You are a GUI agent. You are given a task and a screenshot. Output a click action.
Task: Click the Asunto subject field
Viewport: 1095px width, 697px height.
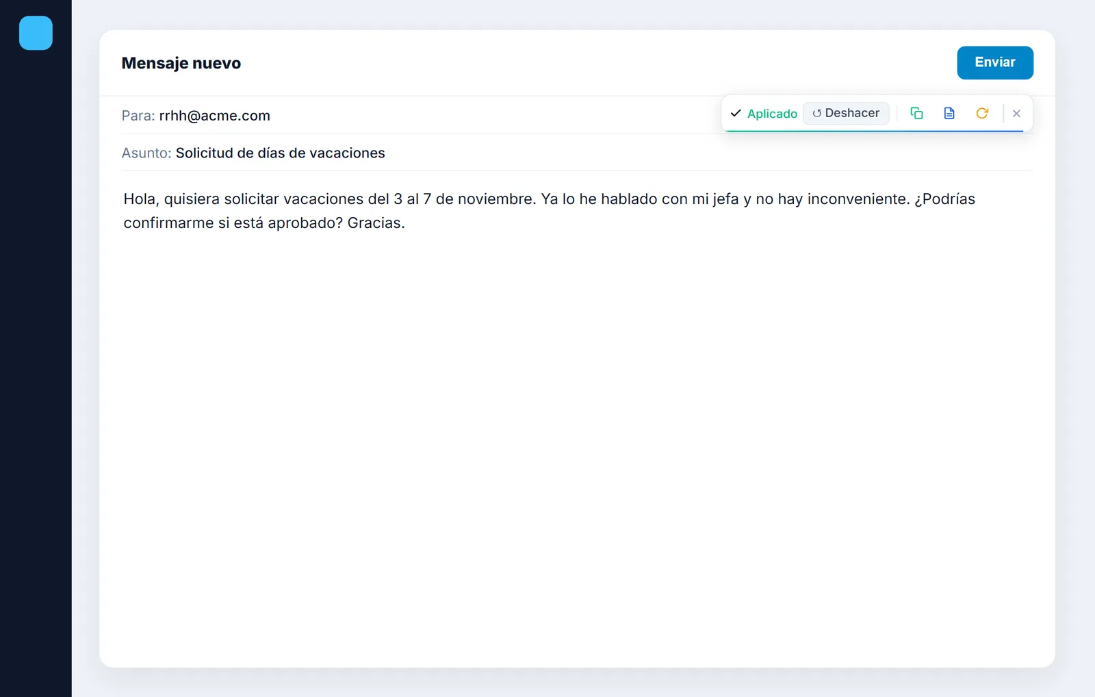pos(577,153)
